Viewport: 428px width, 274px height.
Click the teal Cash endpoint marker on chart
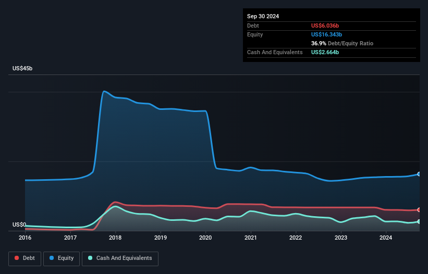419,221
